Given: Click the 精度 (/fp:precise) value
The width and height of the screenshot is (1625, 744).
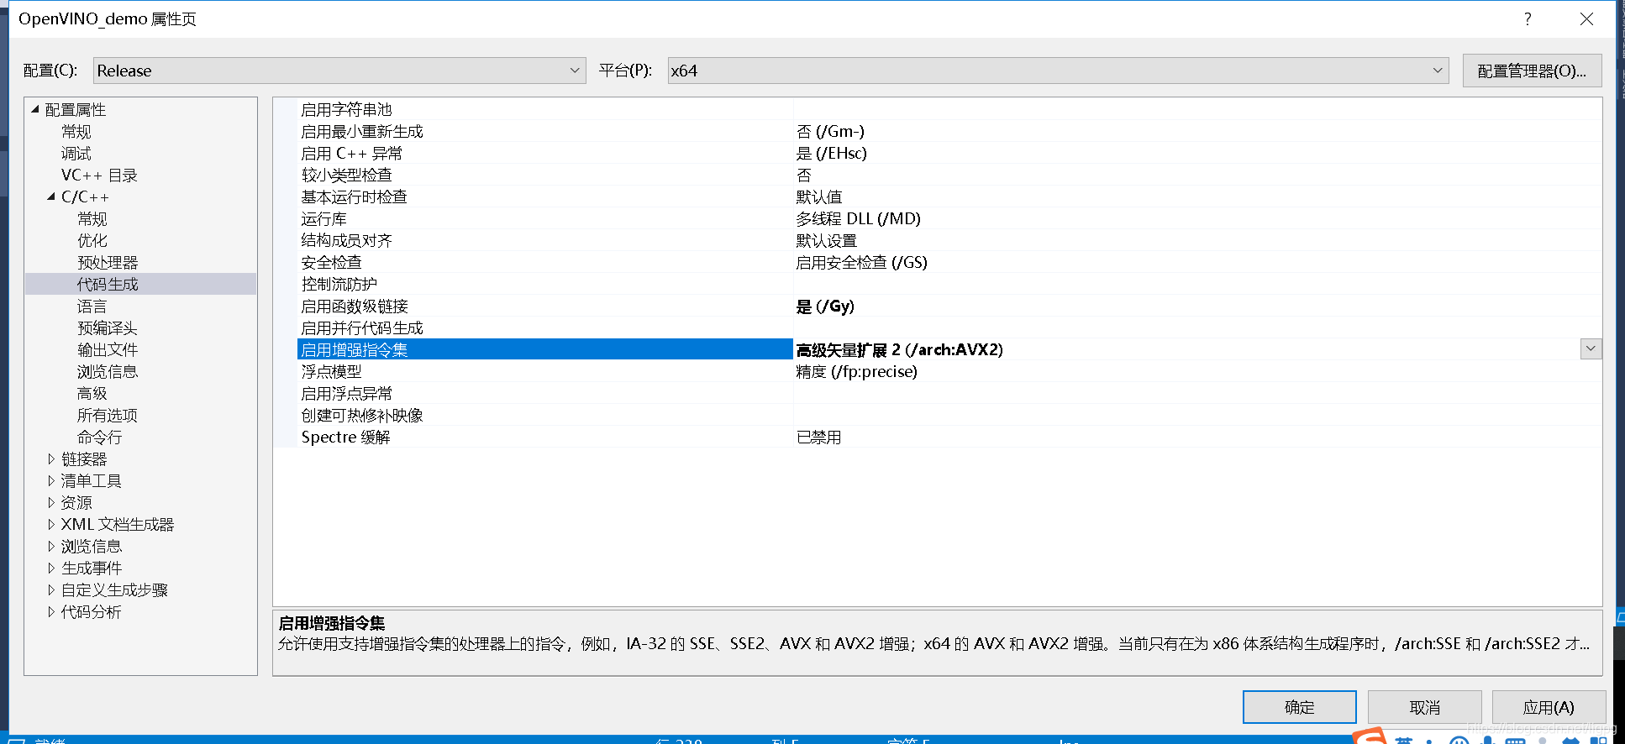Looking at the screenshot, I should click(857, 371).
